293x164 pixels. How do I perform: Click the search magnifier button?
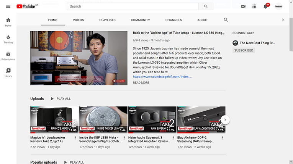click(x=206, y=6)
